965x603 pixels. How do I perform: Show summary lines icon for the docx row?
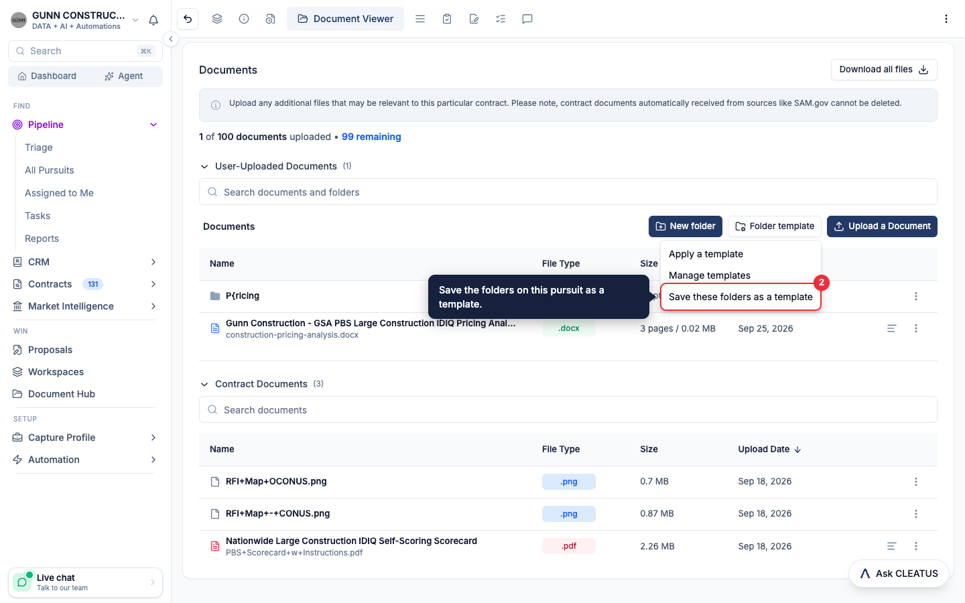(x=891, y=328)
